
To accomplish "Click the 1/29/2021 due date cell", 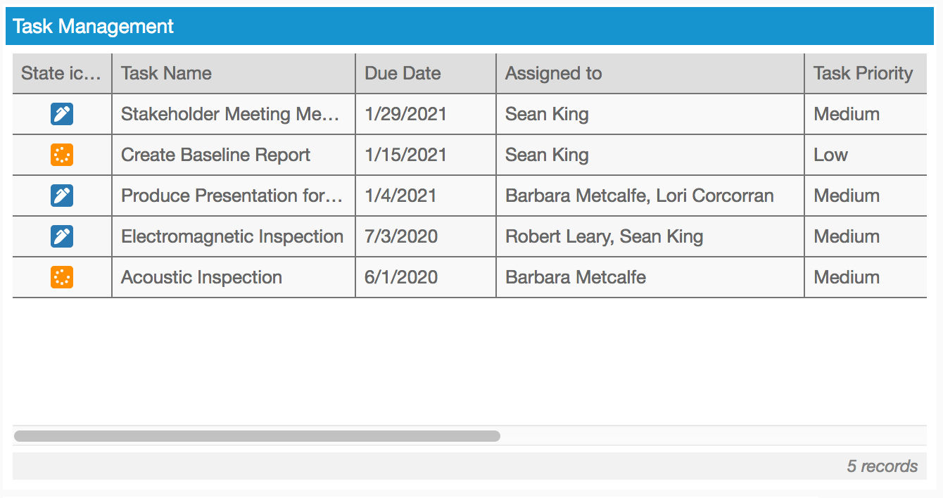I will click(405, 114).
